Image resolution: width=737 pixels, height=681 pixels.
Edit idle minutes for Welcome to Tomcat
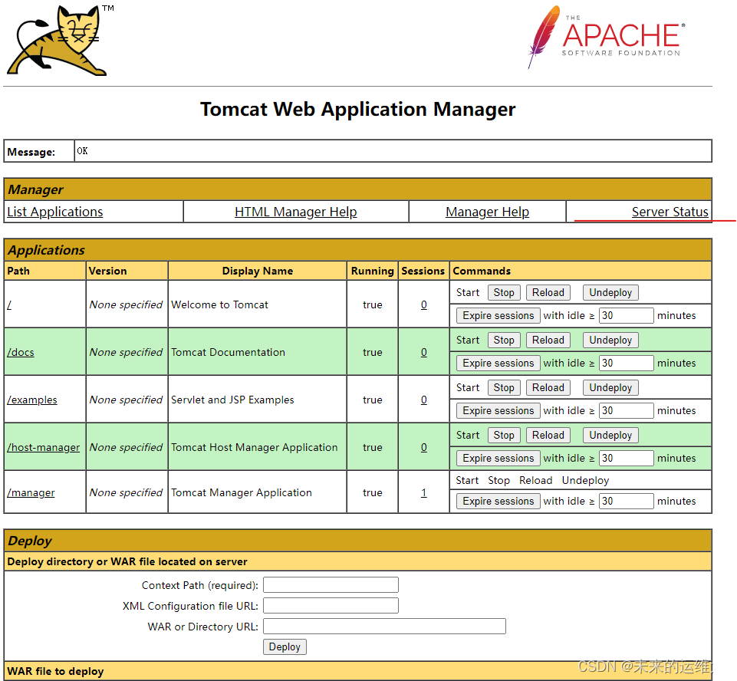(x=626, y=316)
